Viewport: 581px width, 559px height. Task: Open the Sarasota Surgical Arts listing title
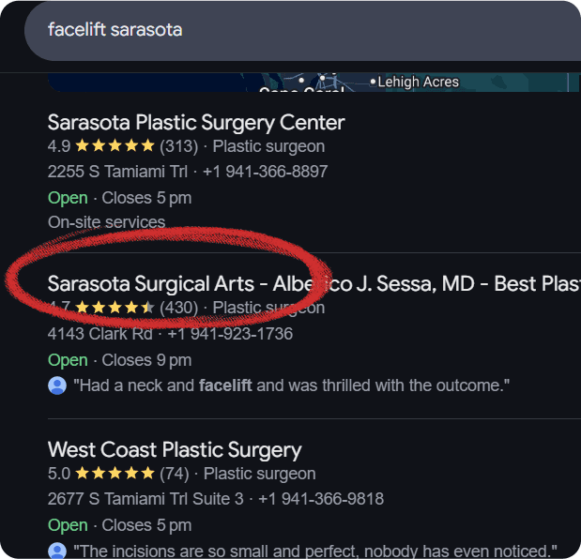point(314,284)
